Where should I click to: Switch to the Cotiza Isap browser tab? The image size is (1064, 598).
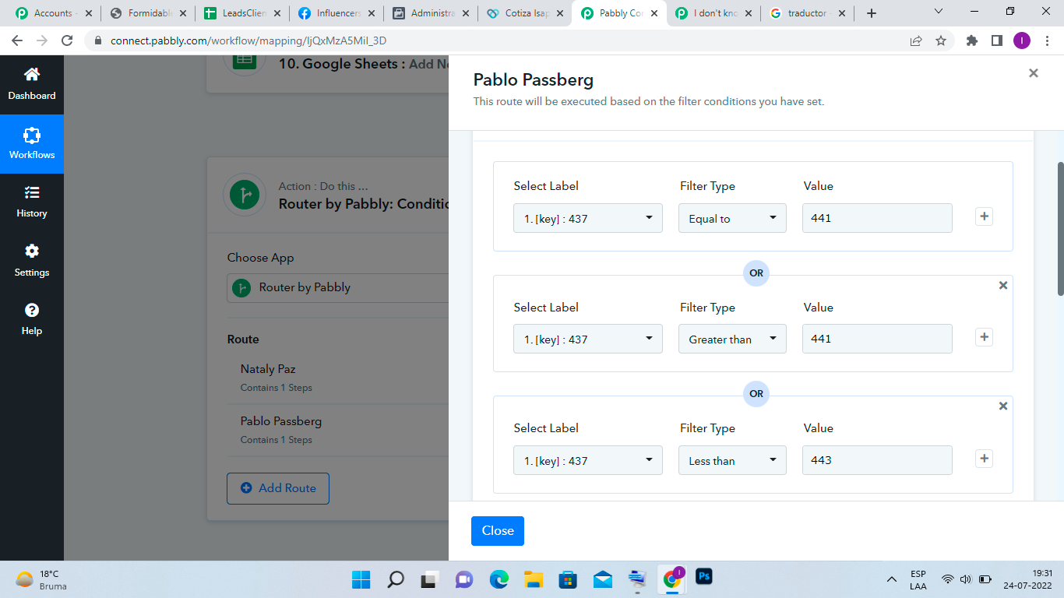(527, 13)
